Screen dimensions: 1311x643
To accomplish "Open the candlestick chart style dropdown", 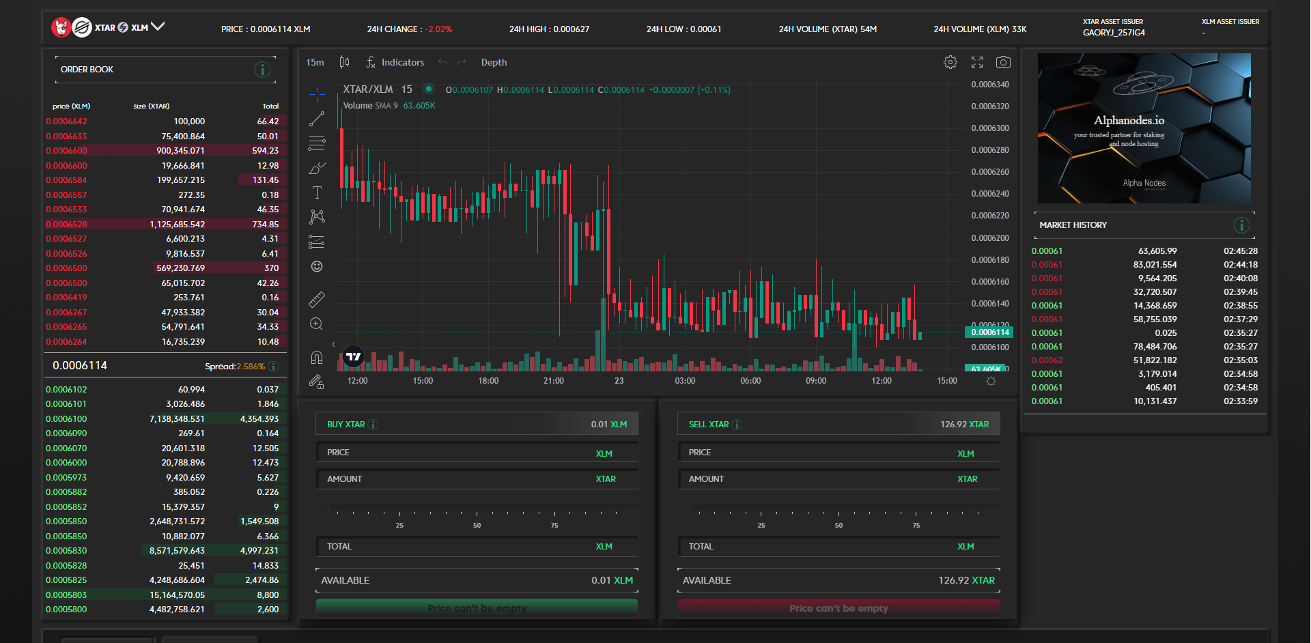I will click(x=344, y=62).
